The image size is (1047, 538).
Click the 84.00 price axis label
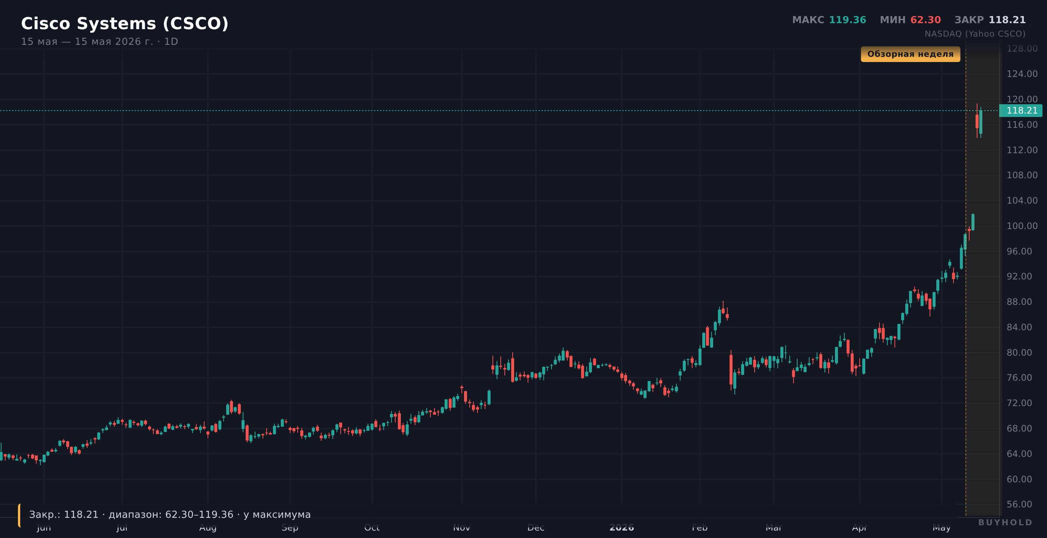(x=1019, y=327)
